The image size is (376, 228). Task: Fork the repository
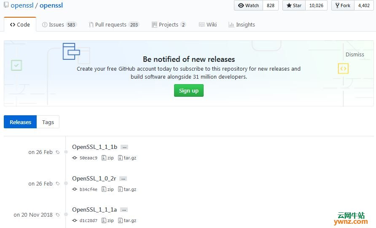[343, 5]
